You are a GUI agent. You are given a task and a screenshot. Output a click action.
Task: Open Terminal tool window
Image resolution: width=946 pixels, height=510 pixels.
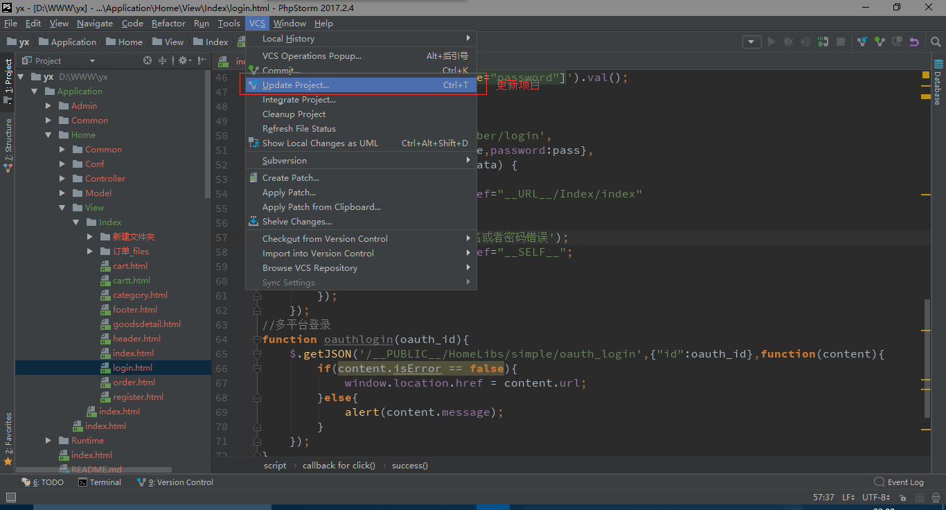(x=100, y=482)
